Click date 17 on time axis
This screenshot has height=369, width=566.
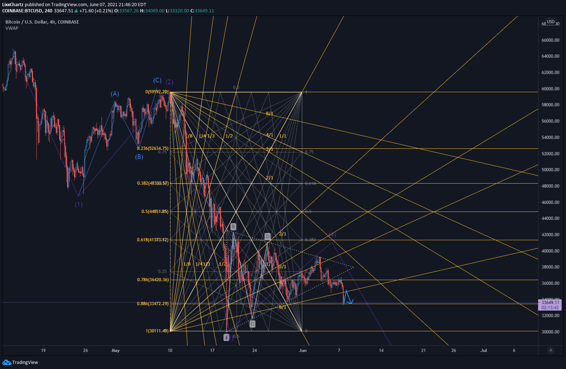point(212,350)
